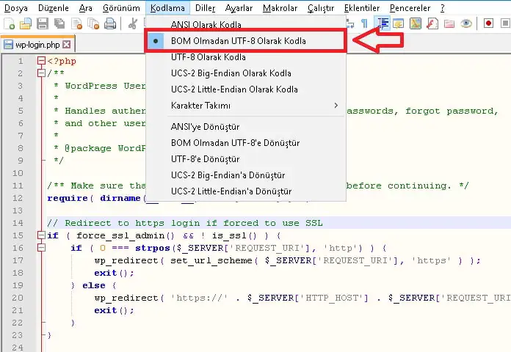Click the Print toolbar icon

[x=110, y=24]
